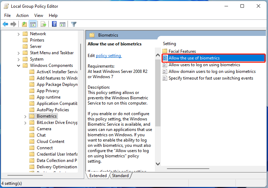This screenshot has width=268, height=188.
Task: Open the Action menu
Action: (22, 15)
